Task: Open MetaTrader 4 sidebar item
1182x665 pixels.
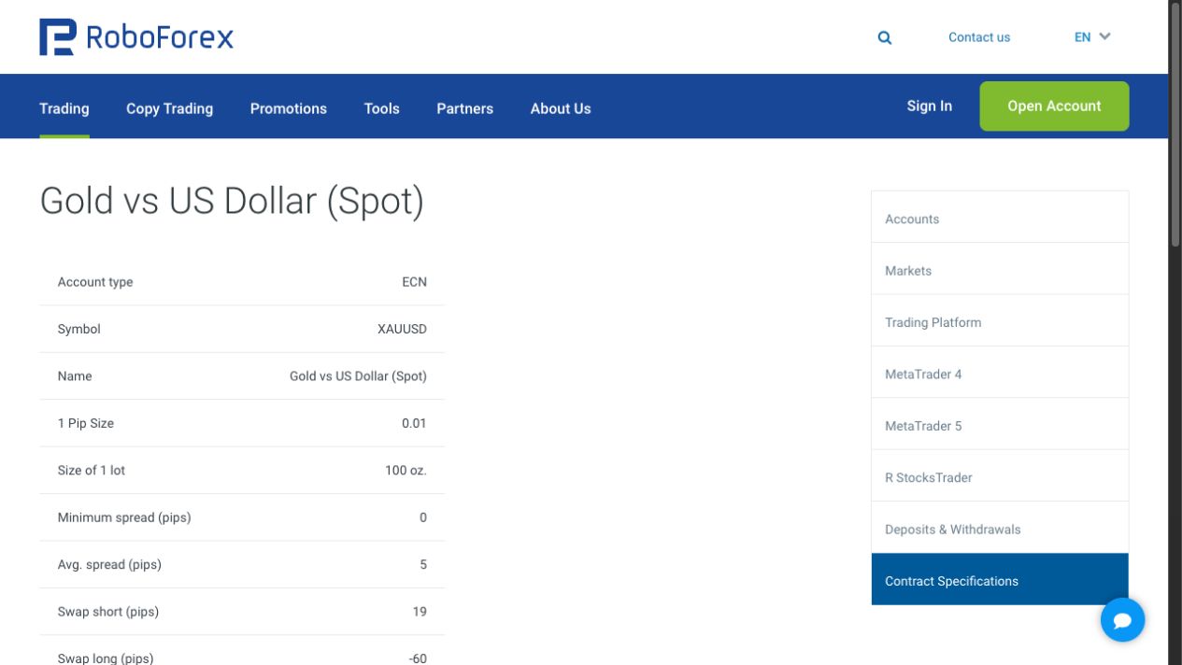Action: coord(1000,374)
